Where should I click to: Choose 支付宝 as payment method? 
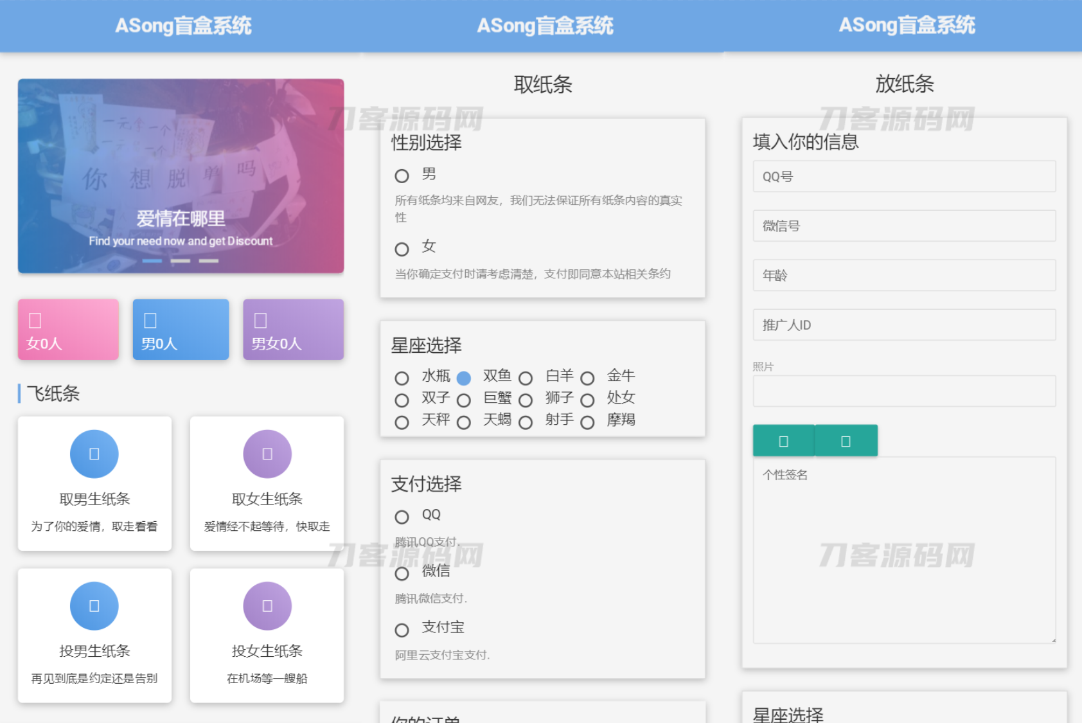pos(402,630)
